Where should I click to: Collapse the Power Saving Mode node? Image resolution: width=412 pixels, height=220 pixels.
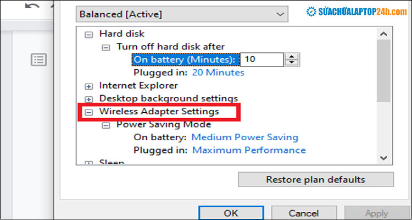pyautogui.click(x=106, y=124)
